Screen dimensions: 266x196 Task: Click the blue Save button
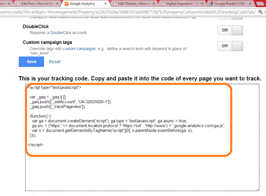(x=32, y=62)
